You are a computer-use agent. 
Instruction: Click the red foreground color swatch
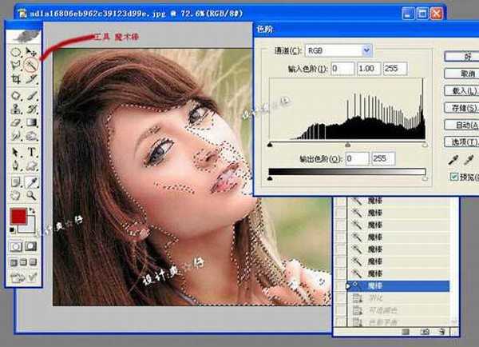pos(18,217)
